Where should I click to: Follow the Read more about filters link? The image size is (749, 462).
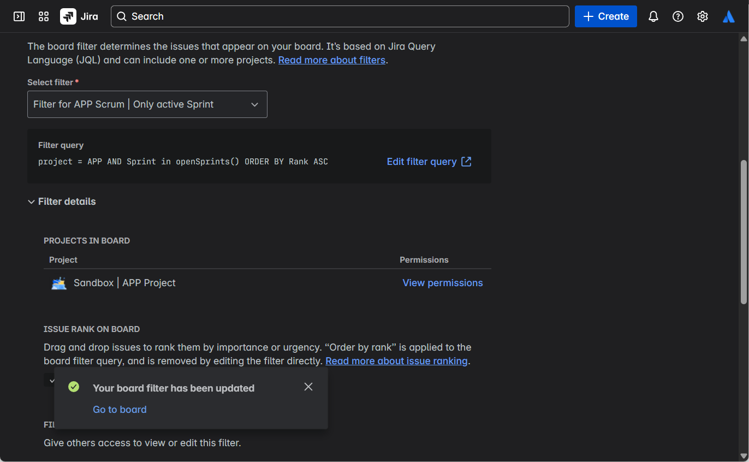[x=331, y=60]
